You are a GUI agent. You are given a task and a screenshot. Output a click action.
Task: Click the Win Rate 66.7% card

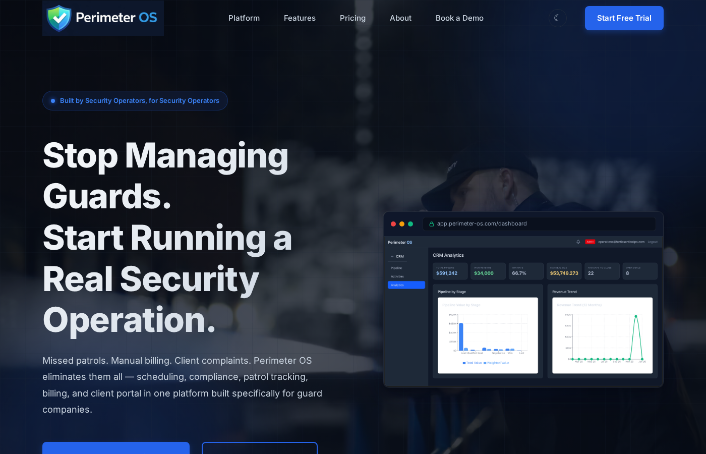tap(526, 271)
